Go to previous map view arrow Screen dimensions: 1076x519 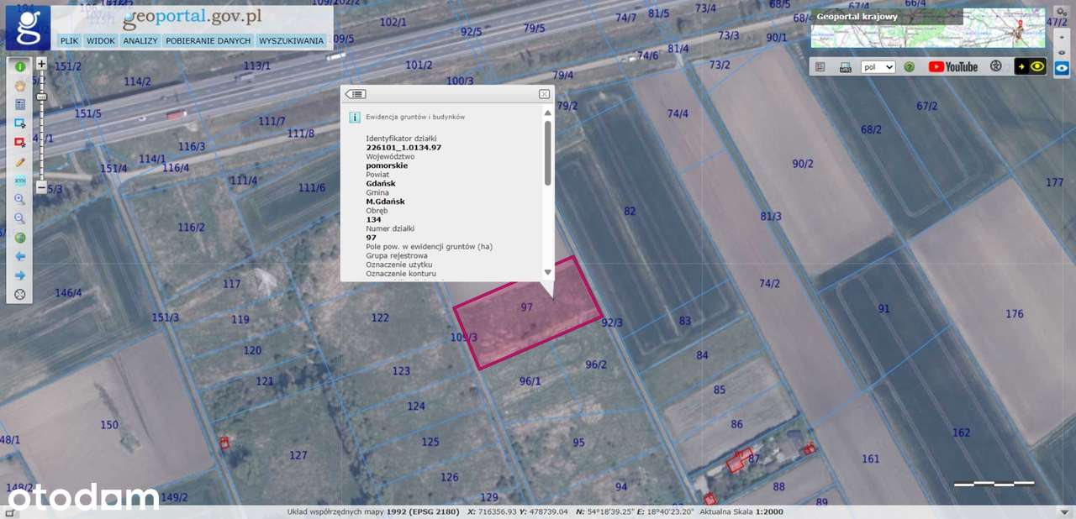click(x=20, y=256)
